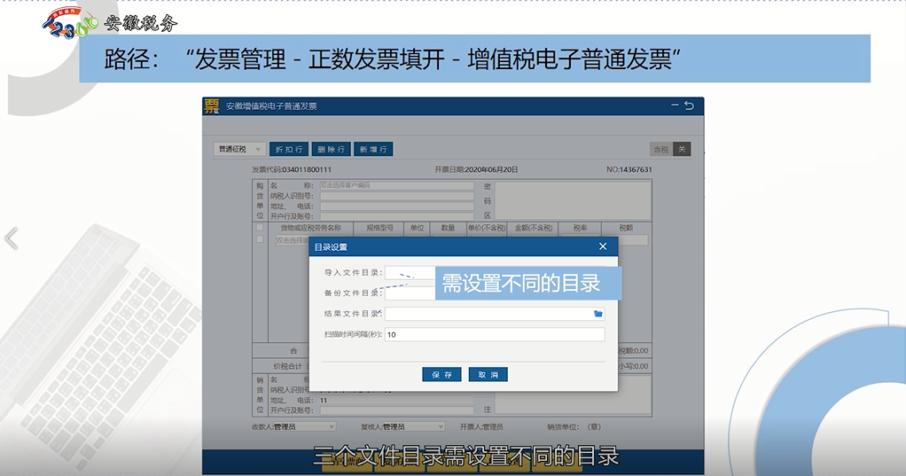Click the 扫描时间间隔(秒) field showing 10

(495, 334)
